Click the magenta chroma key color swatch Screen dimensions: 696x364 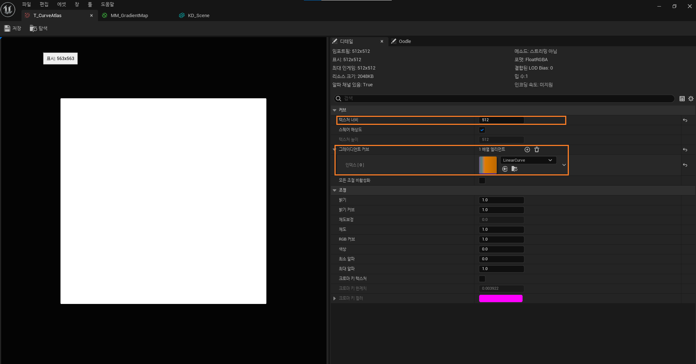[500, 298]
